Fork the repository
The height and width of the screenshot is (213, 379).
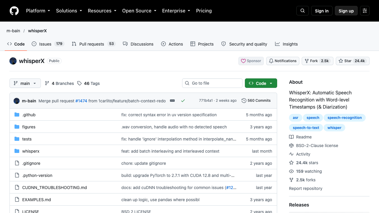[317, 61]
